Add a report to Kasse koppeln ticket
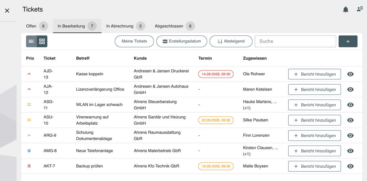Screen dimensions: 367x181 coord(315,74)
